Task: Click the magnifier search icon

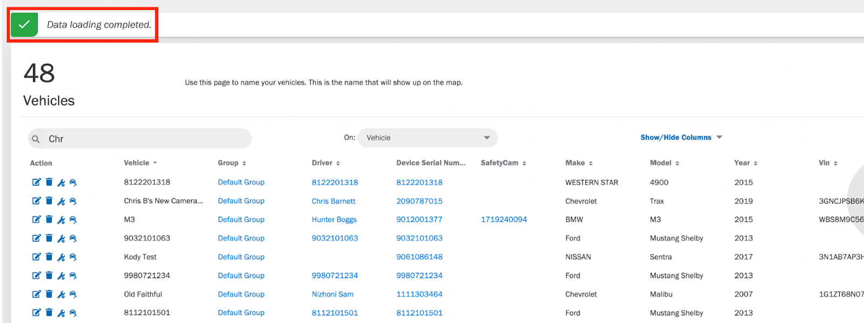Action: [x=36, y=139]
